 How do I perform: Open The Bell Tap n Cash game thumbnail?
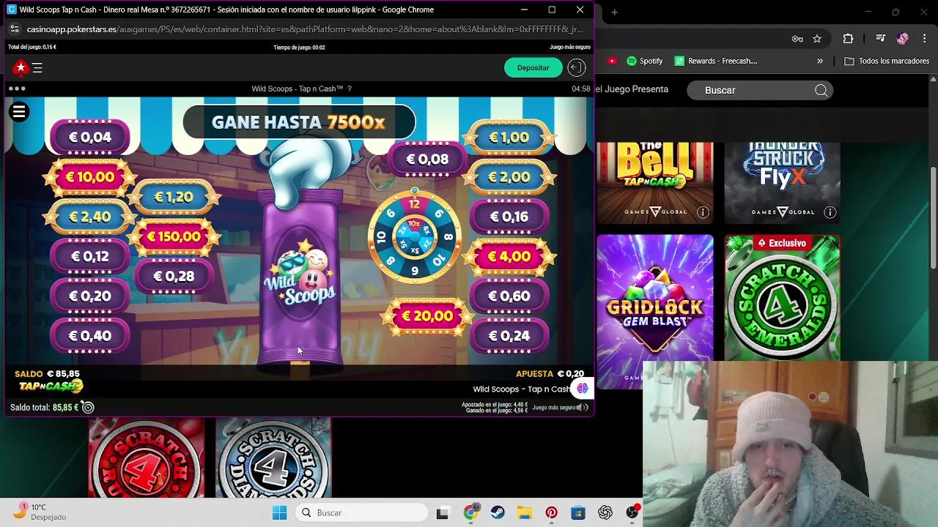(x=655, y=183)
